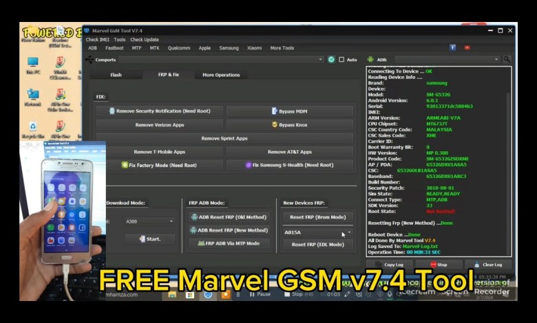Click red Not Rooted root state text
This screenshot has width=537, height=323.
pyautogui.click(x=441, y=211)
